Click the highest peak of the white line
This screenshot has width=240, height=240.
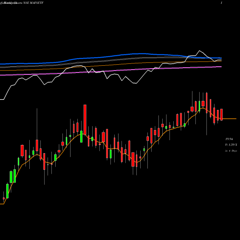(x=199, y=51)
